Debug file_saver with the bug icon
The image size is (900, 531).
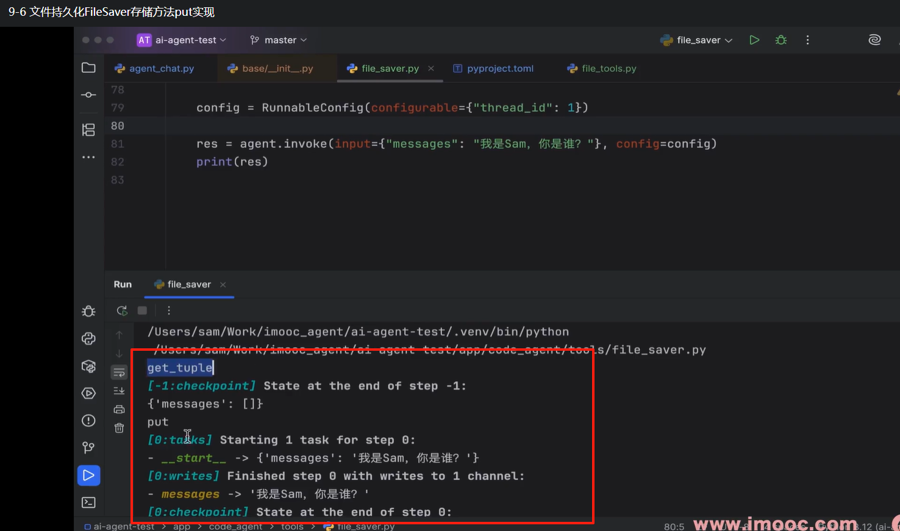point(781,40)
